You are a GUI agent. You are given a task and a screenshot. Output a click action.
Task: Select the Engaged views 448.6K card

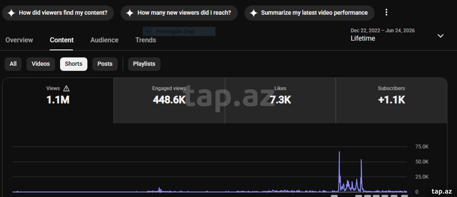tap(169, 101)
